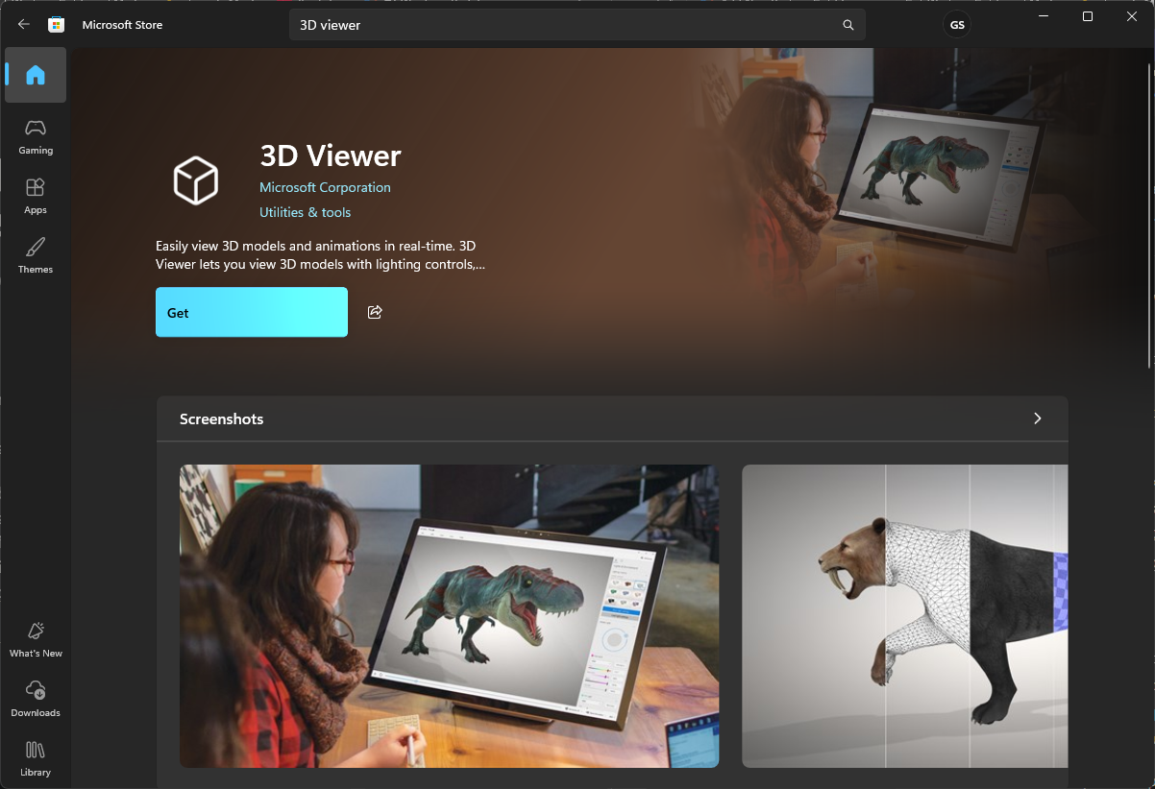
Task: Open the Microsoft Corporation publisher link
Action: 325,187
